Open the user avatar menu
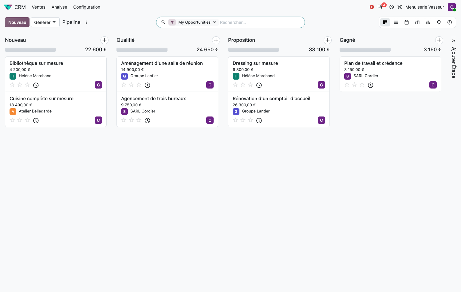The width and height of the screenshot is (461, 292). tap(452, 7)
